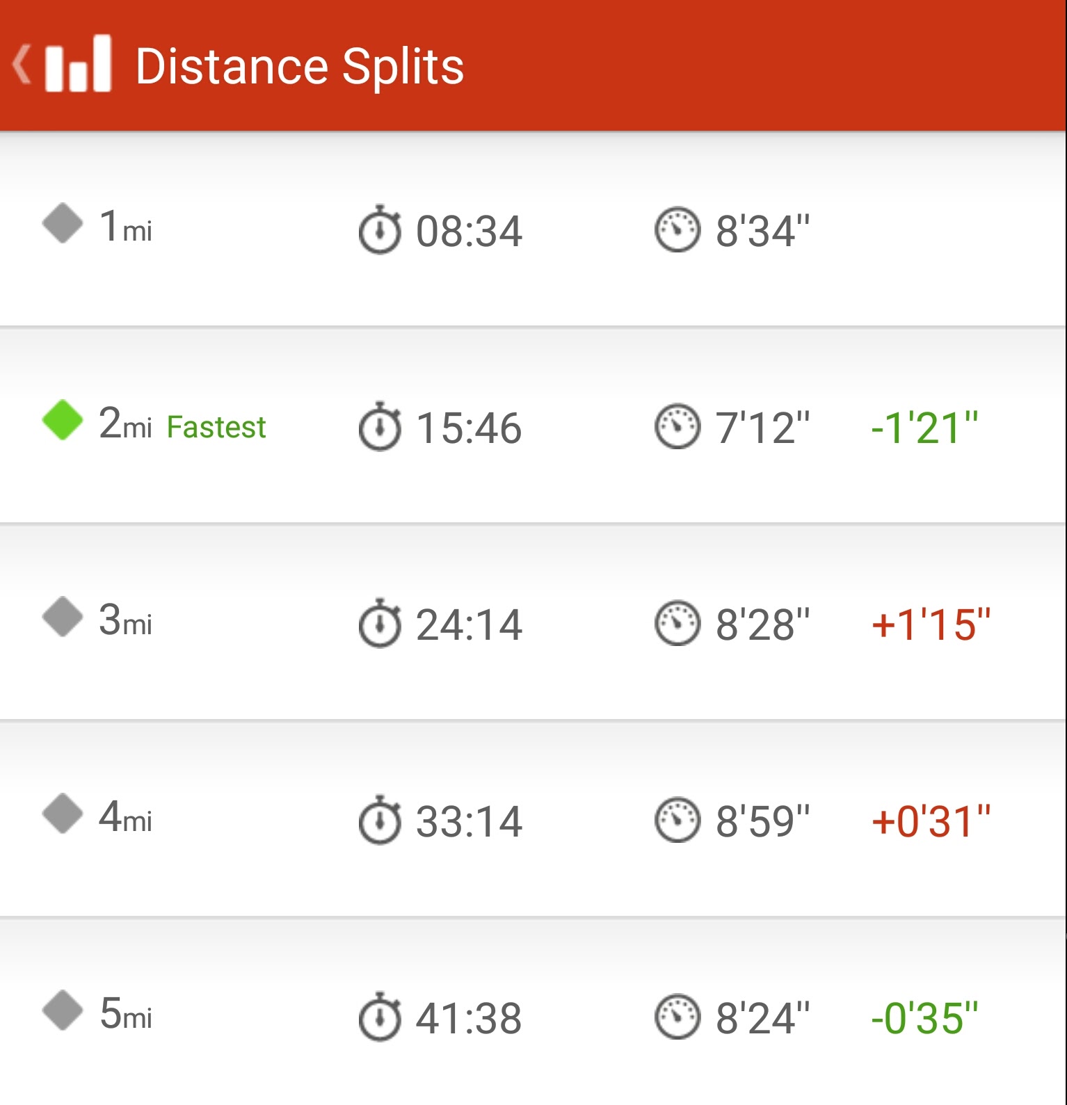Tap the stopwatch icon beside 24:14
This screenshot has height=1105, width=1067.
380,623
